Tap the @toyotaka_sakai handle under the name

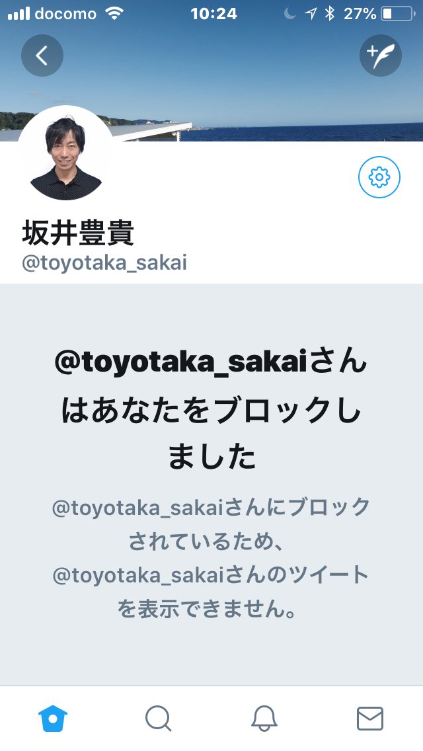point(104,263)
